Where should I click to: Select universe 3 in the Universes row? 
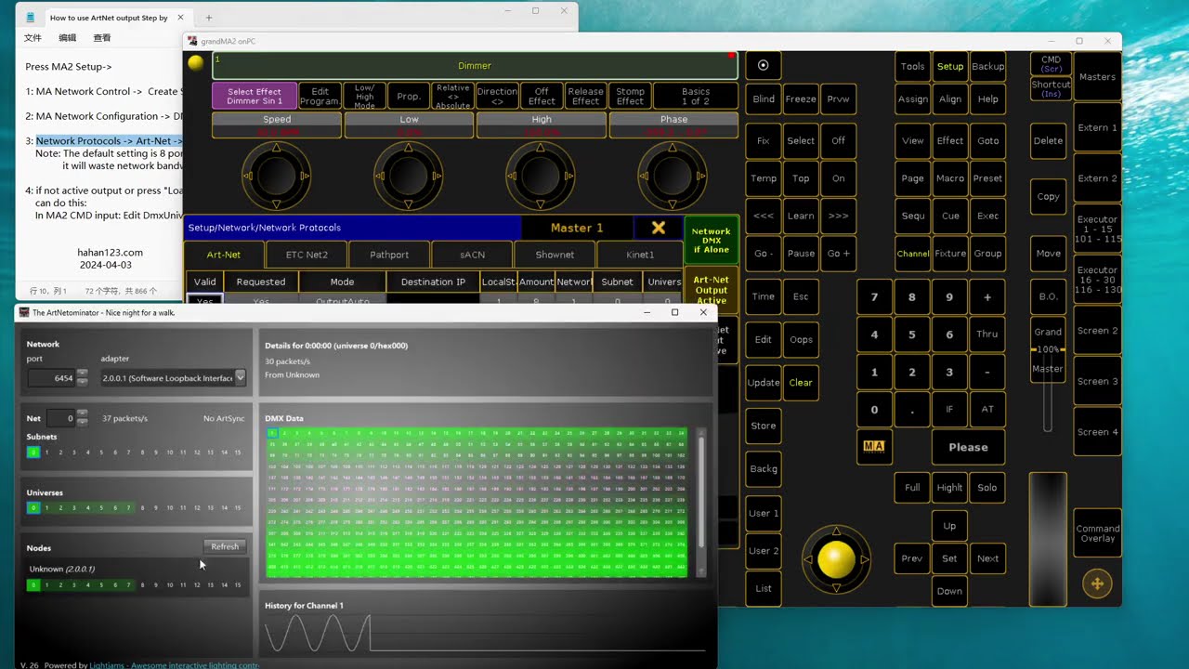click(74, 508)
